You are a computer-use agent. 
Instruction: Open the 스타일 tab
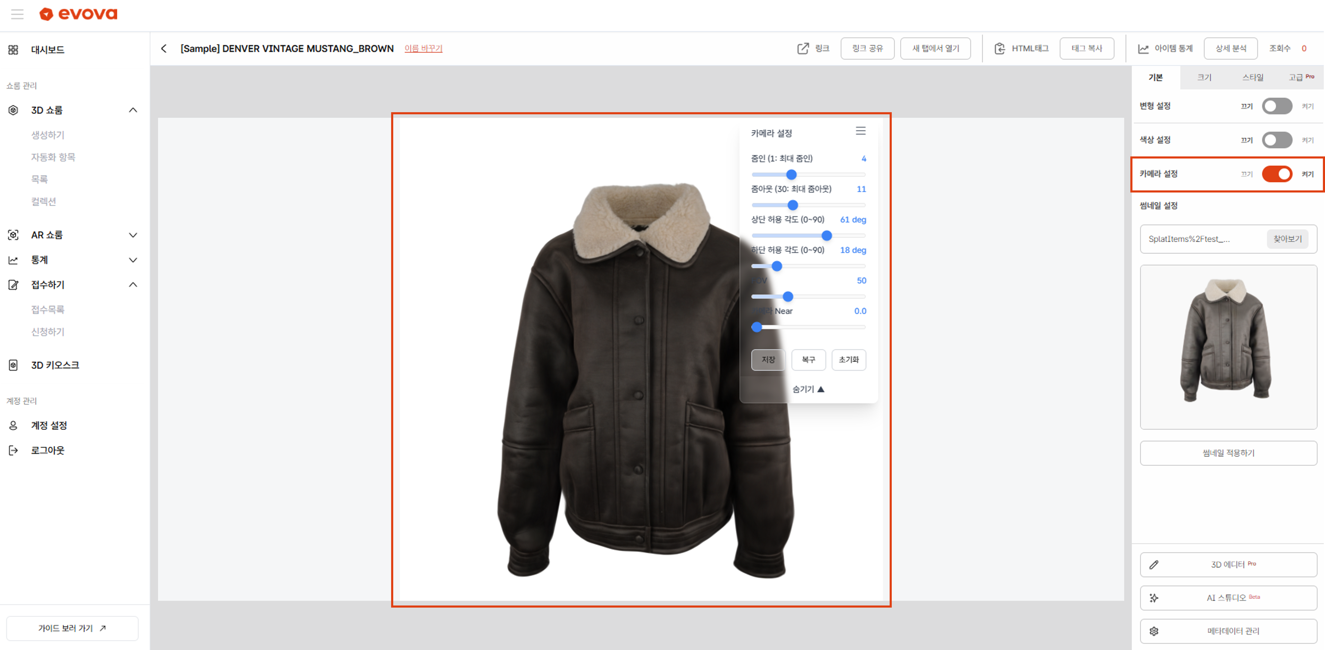(x=1252, y=78)
